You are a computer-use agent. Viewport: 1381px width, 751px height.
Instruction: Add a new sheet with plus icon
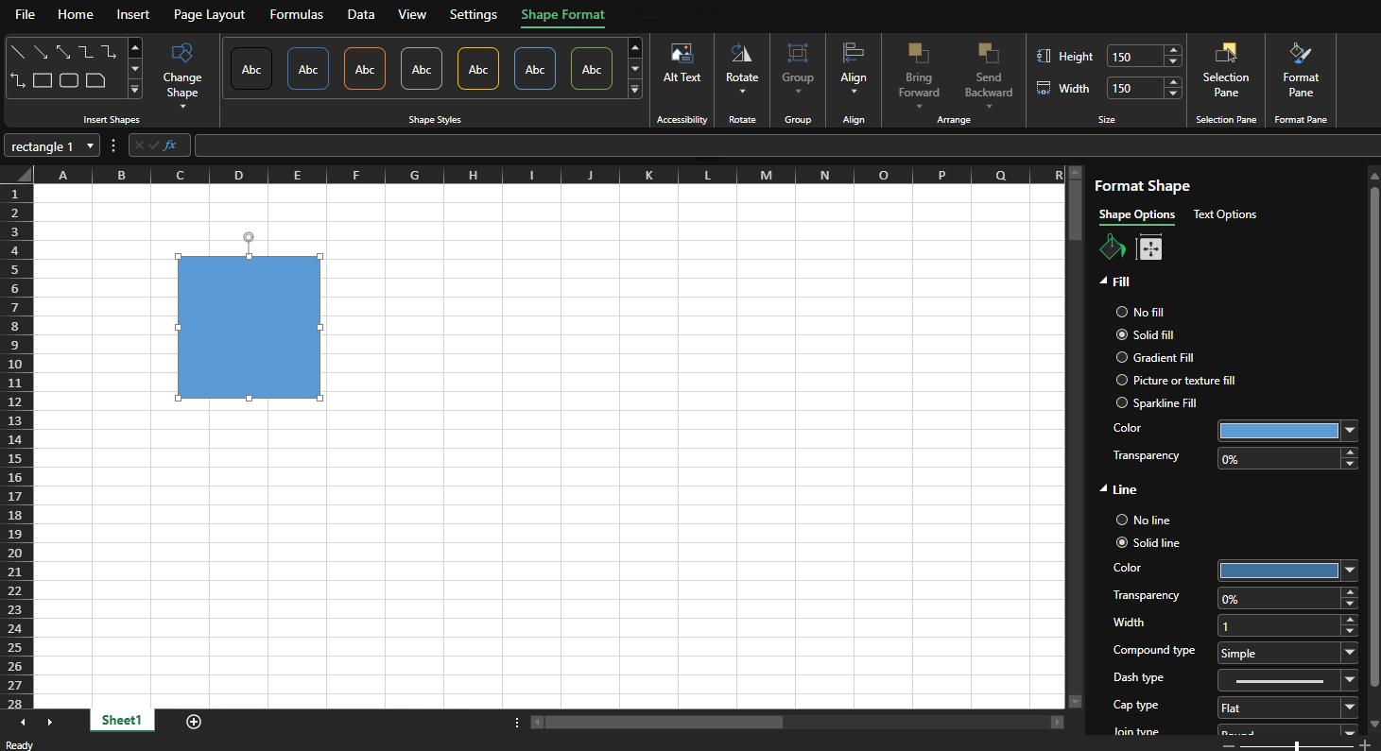(x=194, y=722)
